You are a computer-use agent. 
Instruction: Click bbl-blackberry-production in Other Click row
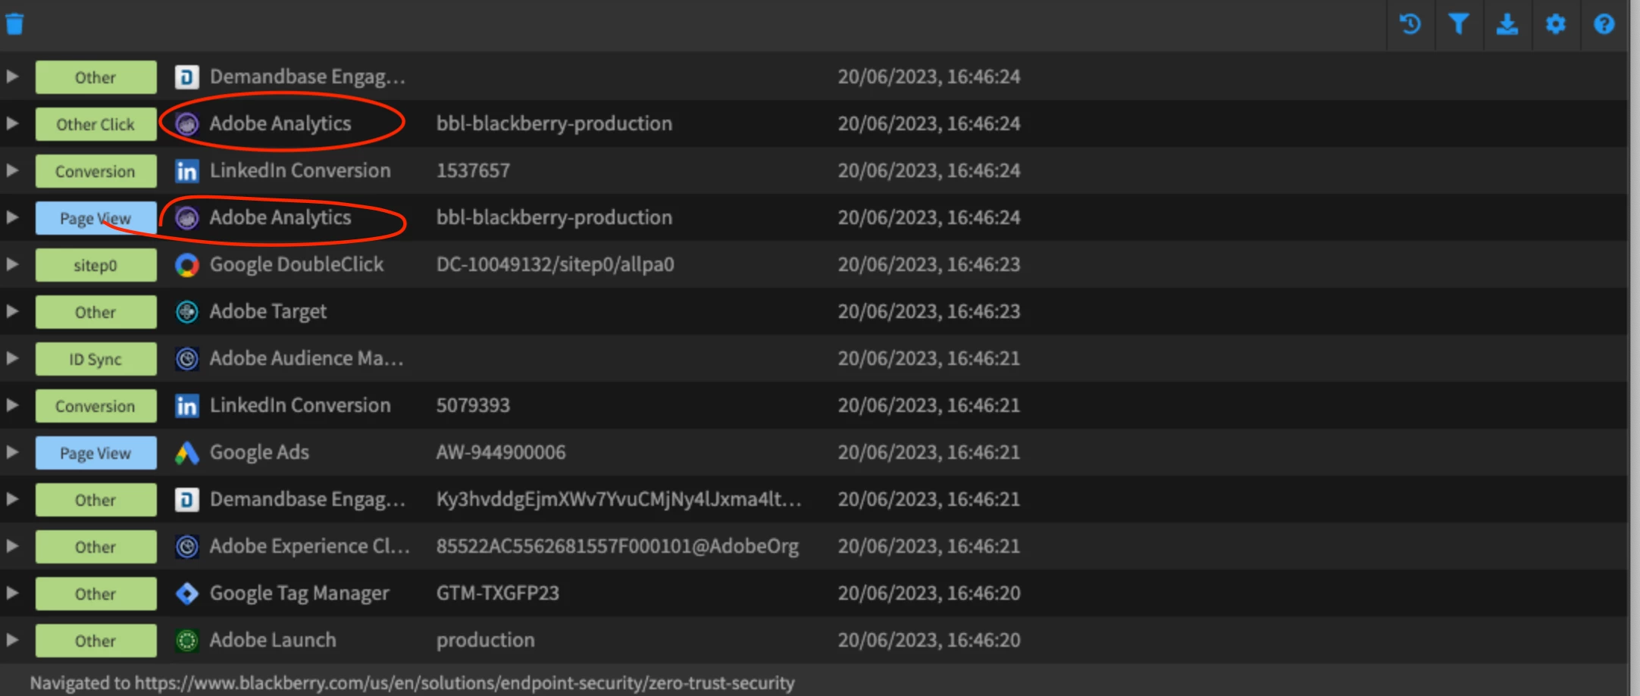tap(554, 123)
